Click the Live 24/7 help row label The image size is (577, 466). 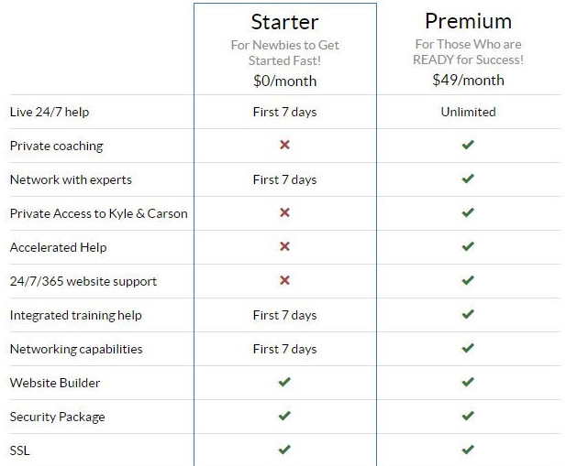tap(50, 112)
